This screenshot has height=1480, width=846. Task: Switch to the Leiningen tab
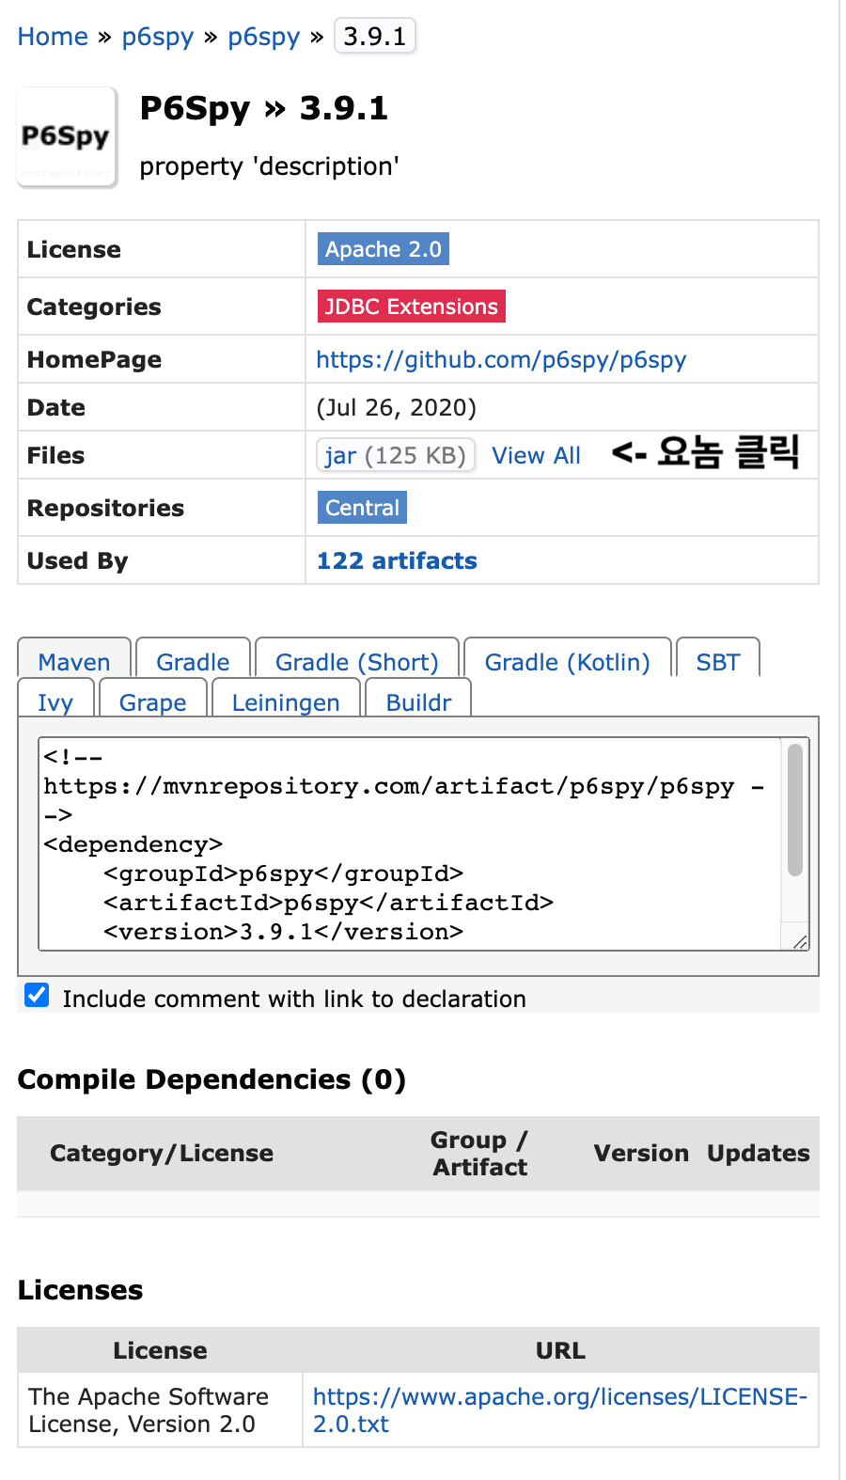[x=286, y=699]
